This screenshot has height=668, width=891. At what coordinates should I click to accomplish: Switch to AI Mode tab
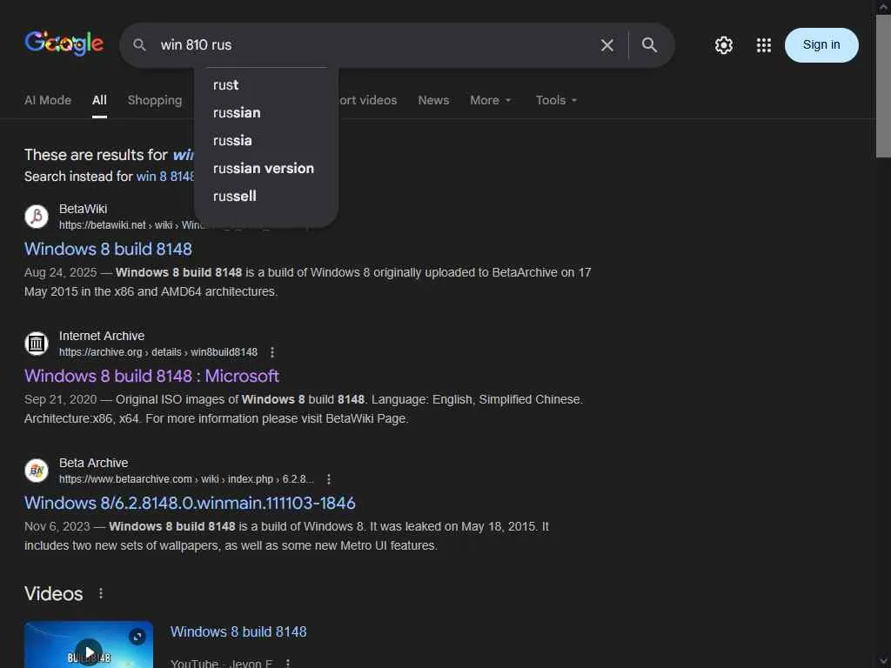(48, 100)
